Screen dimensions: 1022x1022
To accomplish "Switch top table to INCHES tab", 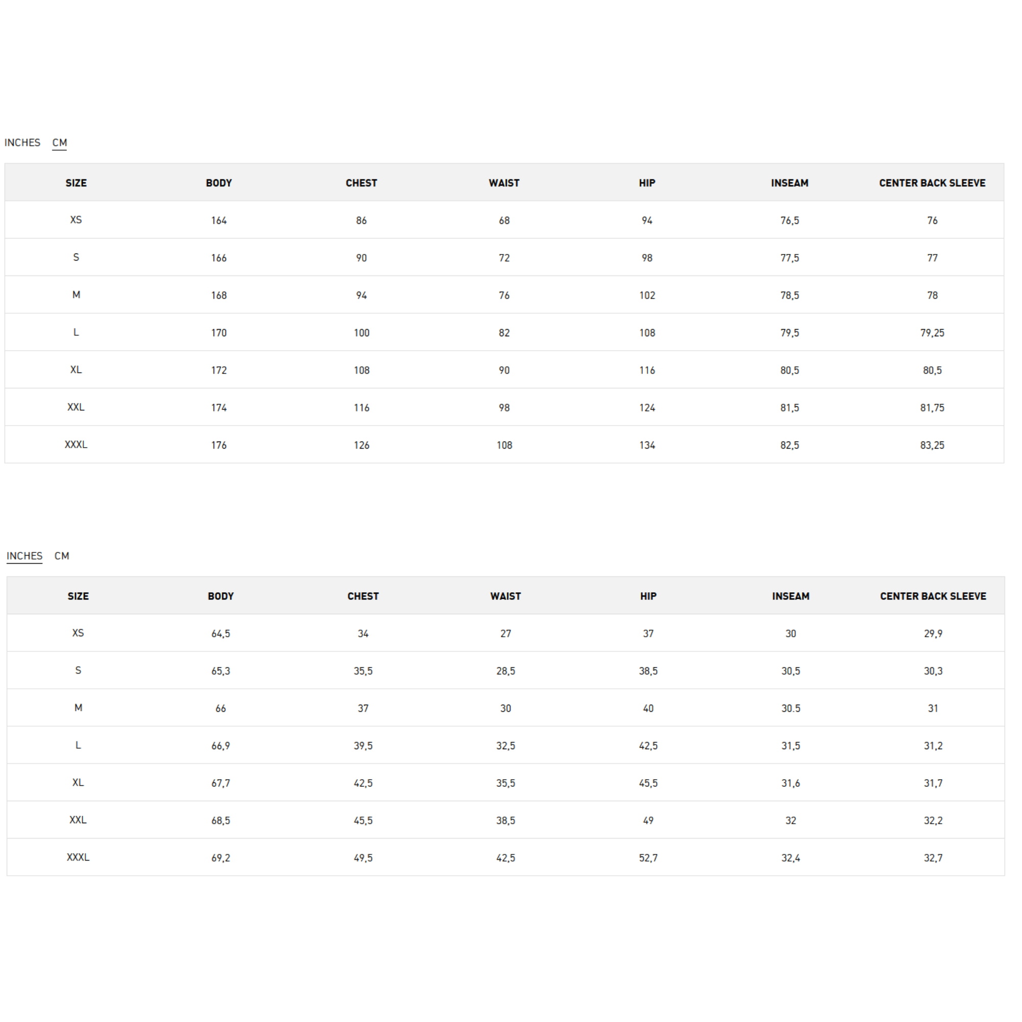I will point(22,142).
